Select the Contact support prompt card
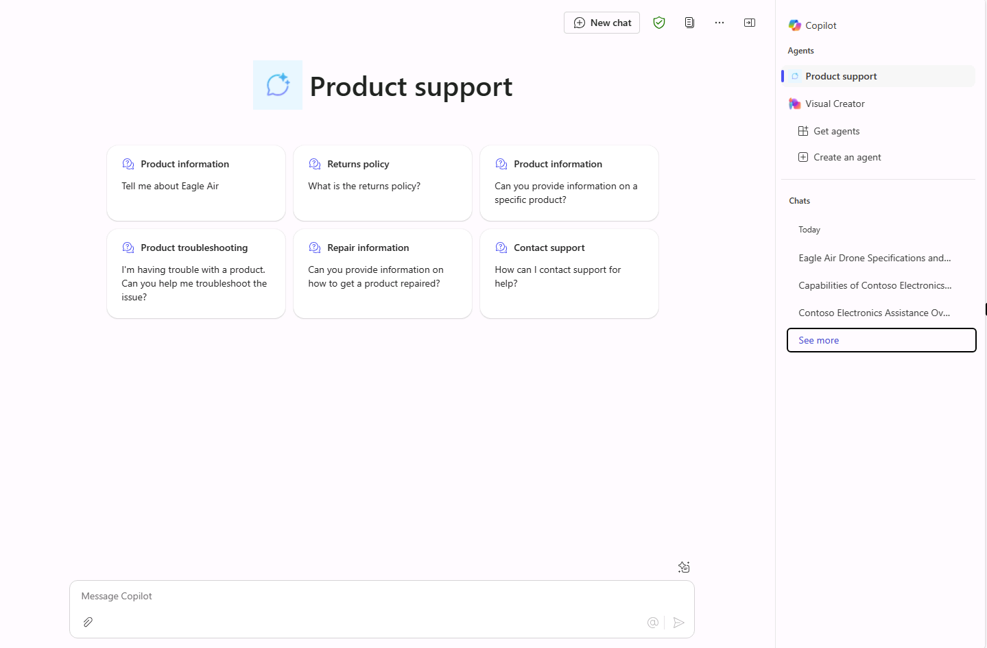Screen dimensions: 987x648 click(569, 274)
